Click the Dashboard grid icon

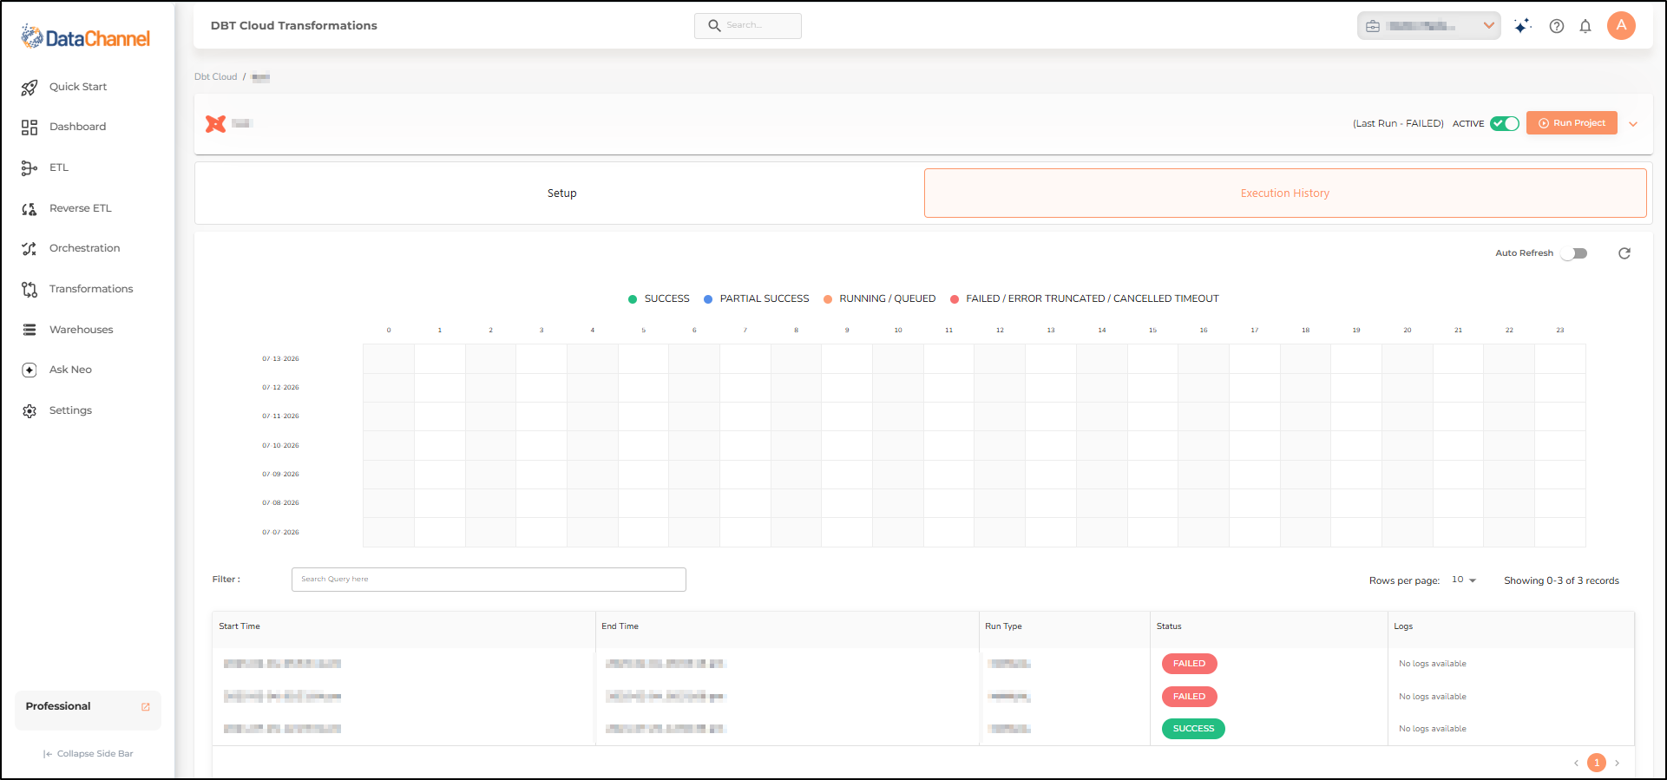(x=30, y=128)
